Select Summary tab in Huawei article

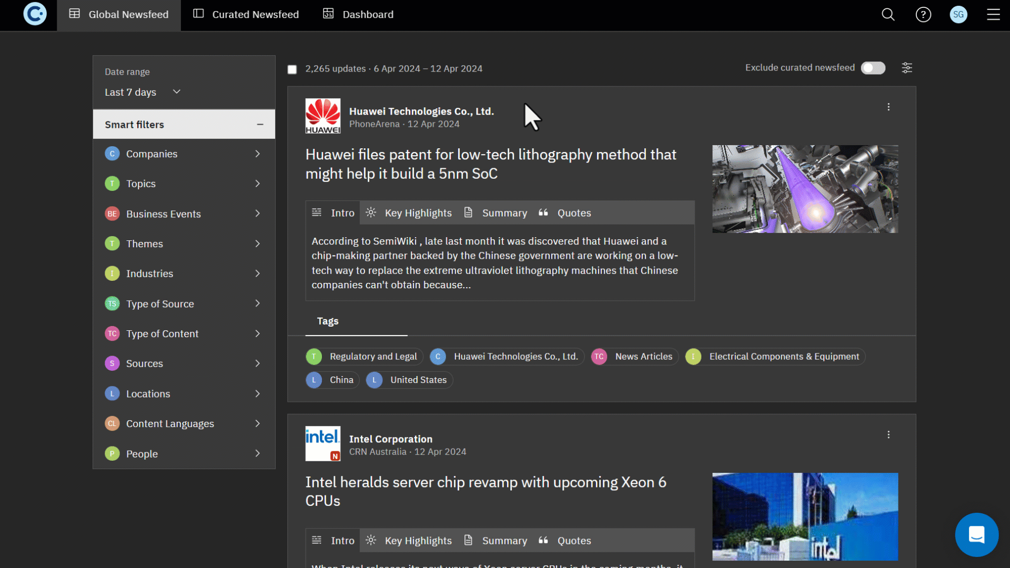pyautogui.click(x=496, y=212)
